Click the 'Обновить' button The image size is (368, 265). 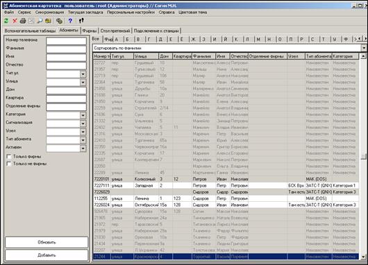47,242
